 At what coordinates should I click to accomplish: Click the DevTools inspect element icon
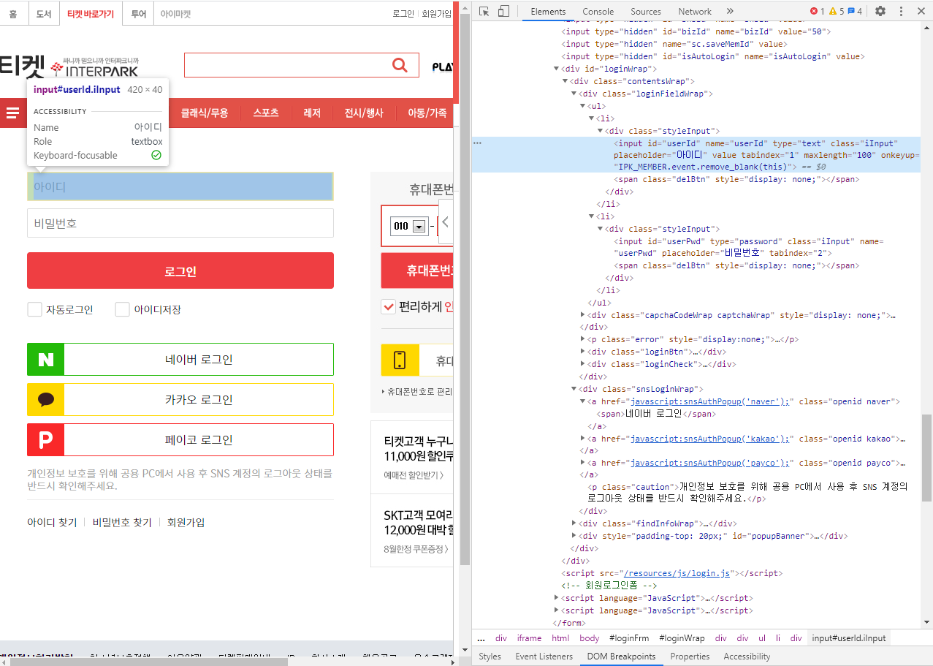click(x=484, y=11)
